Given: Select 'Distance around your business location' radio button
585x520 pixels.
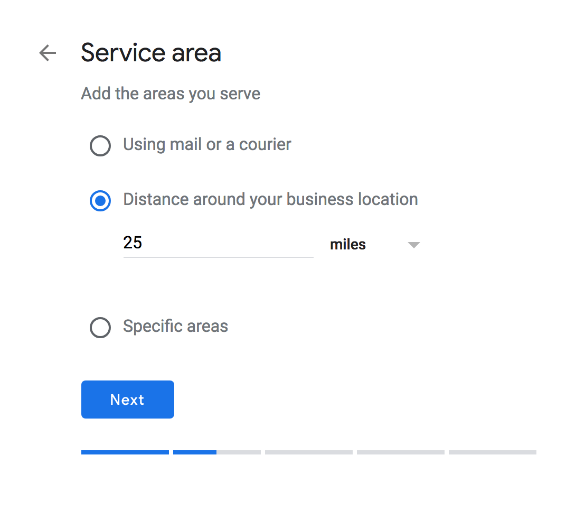Looking at the screenshot, I should [x=100, y=201].
